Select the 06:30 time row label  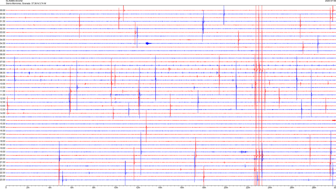coord(3,58)
